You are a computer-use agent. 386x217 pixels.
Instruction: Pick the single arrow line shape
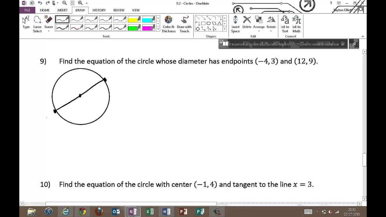(x=204, y=18)
